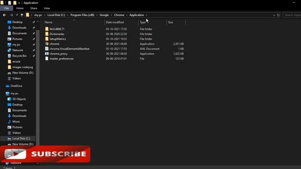Refresh the Application folder view

[278, 15]
